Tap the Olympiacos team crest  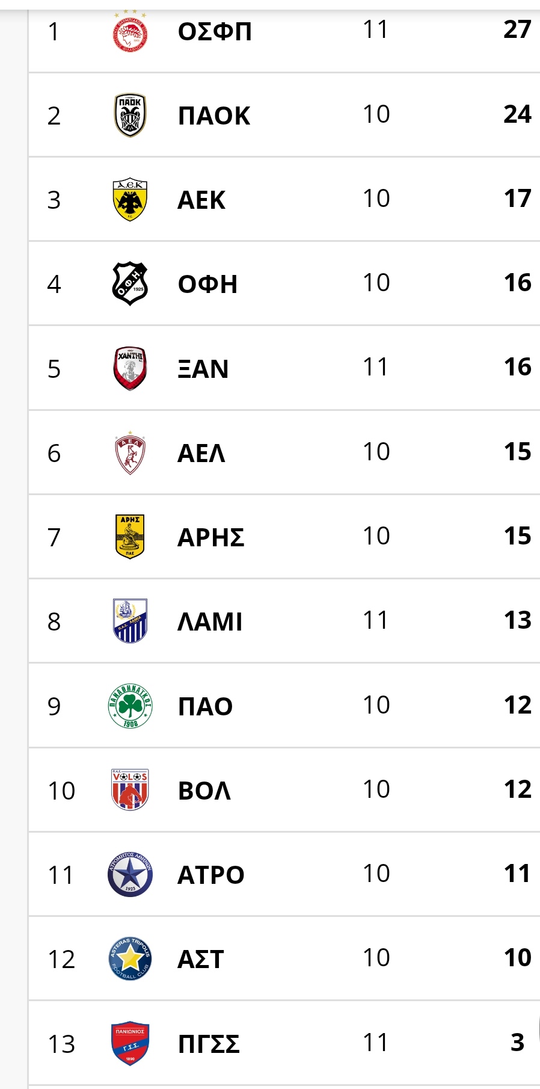point(130,31)
